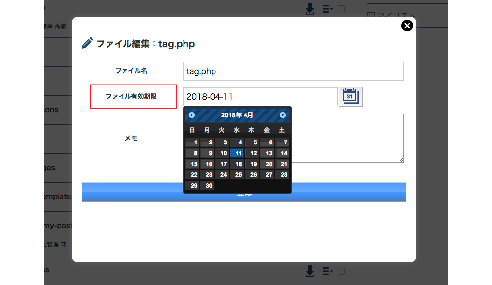The image size is (492, 285).
Task: Toggle top row checkbox in background
Action: point(341,9)
